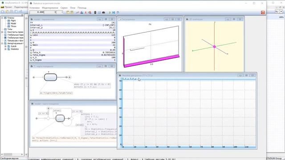Viewport: 285px width, 160px height.
Task: Minimize the 3D animation sub-window
Action: [228, 19]
